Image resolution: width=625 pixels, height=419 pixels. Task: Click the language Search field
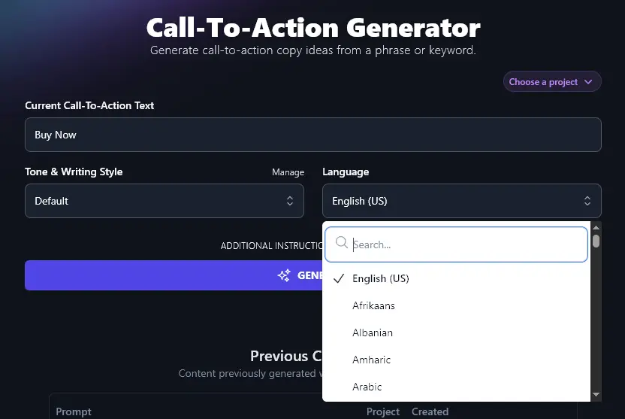456,244
